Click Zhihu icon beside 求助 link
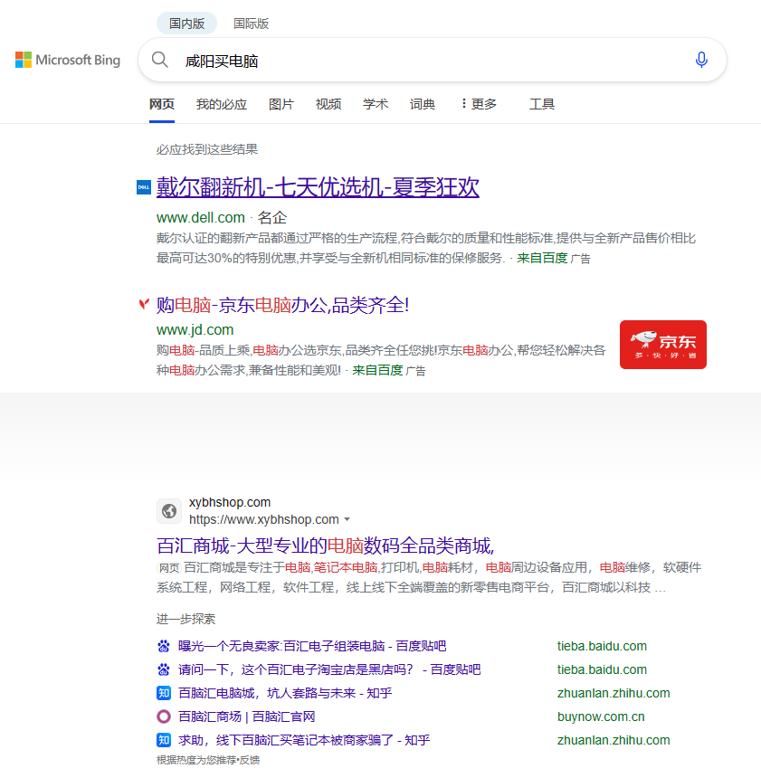Image resolution: width=761 pixels, height=778 pixels. (163, 740)
